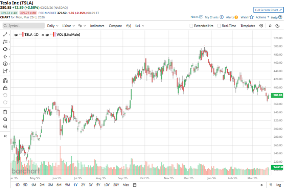Select the trend line drawing tool

[x=5, y=34]
